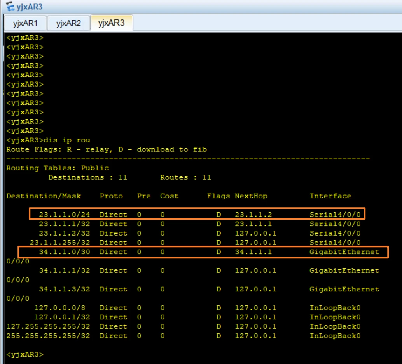
Task: Click the Destination/Mask column header
Action: point(44,196)
